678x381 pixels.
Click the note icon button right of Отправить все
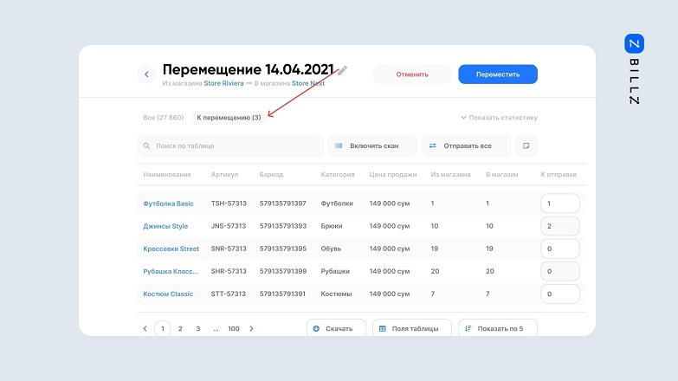point(526,145)
